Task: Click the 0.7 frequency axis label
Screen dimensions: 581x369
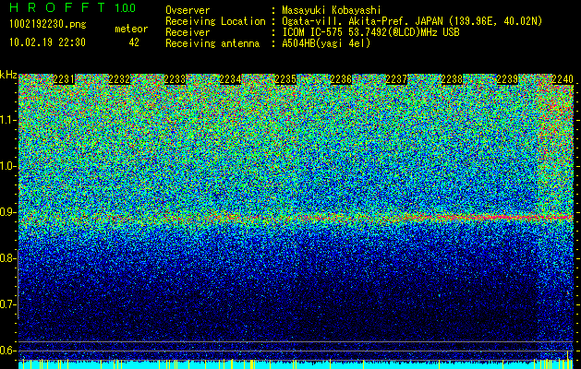Action: (x=7, y=304)
